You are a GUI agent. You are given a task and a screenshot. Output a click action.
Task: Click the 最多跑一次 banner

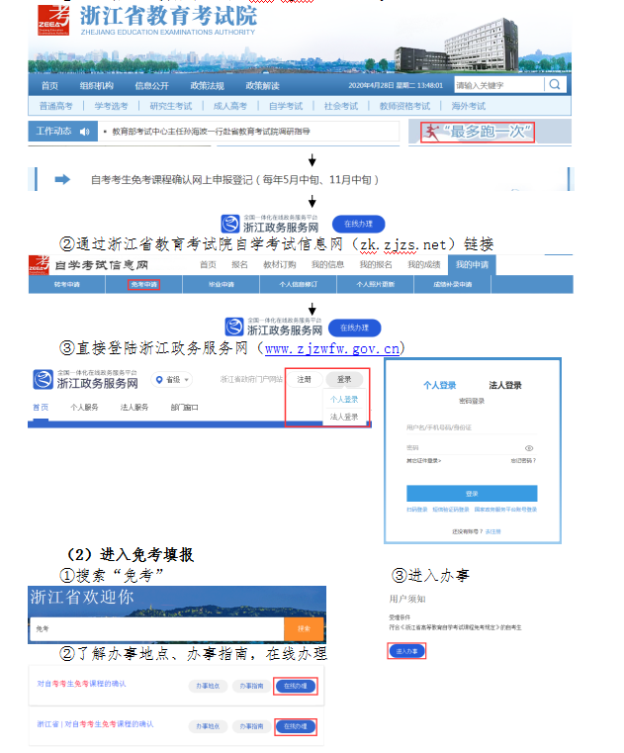(478, 132)
